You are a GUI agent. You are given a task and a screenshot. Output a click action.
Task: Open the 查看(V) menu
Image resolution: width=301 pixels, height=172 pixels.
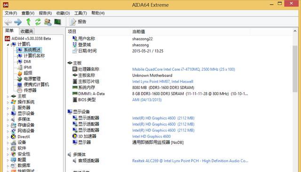pyautogui.click(x=28, y=13)
